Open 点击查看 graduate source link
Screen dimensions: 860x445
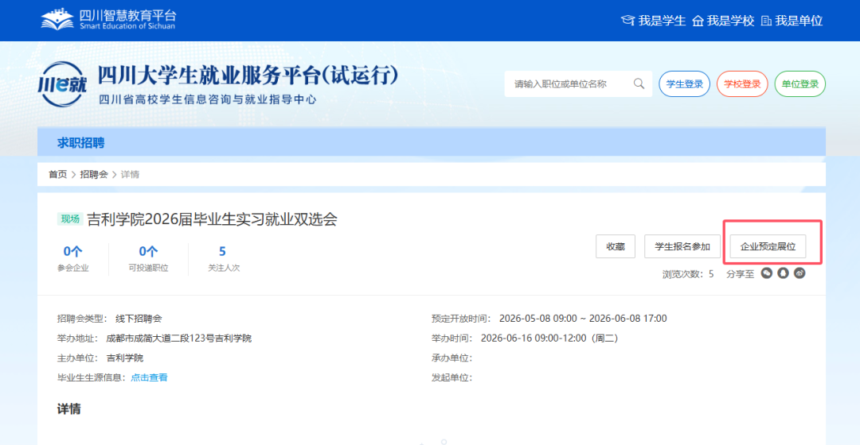[149, 377]
